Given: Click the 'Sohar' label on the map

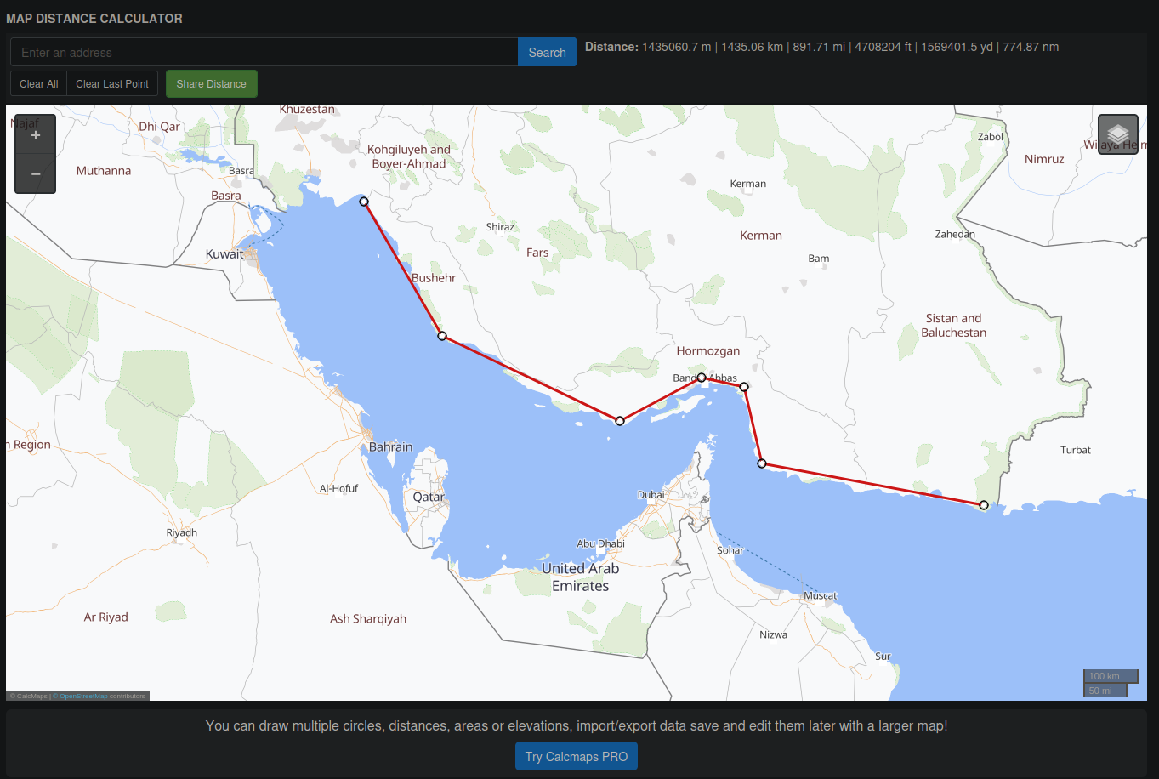Looking at the screenshot, I should pyautogui.click(x=730, y=550).
